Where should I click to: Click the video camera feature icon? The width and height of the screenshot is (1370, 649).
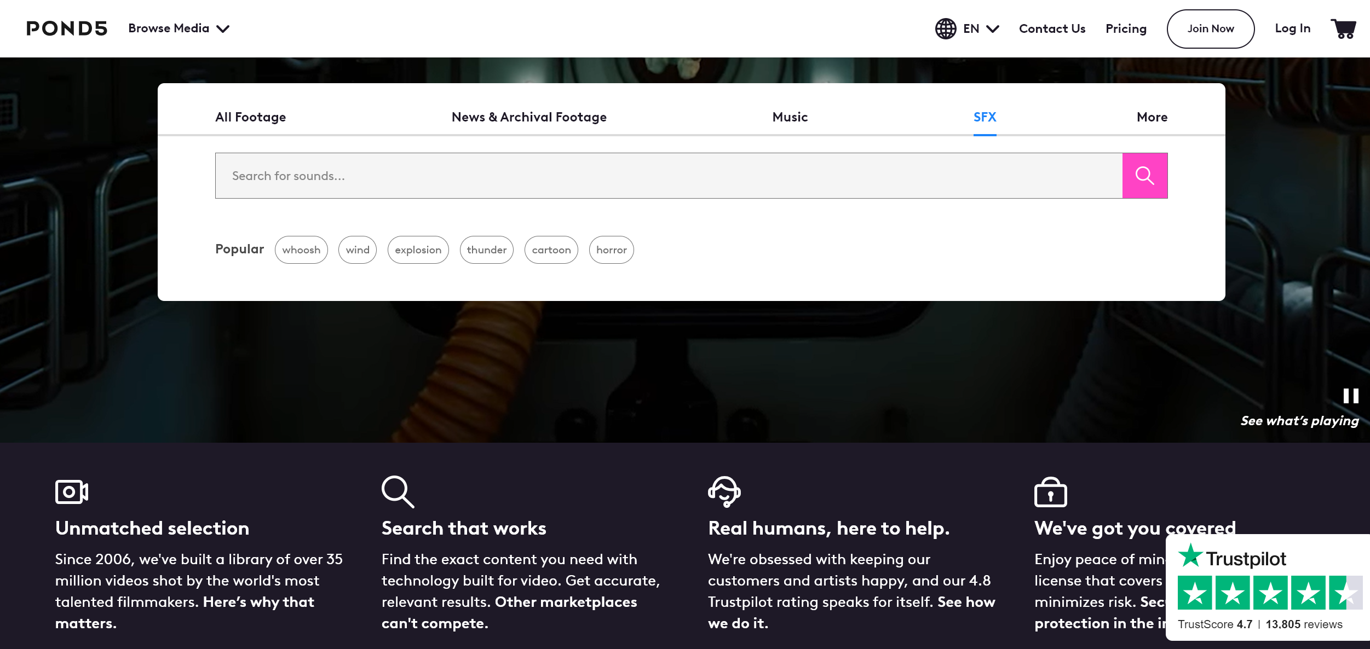[72, 491]
